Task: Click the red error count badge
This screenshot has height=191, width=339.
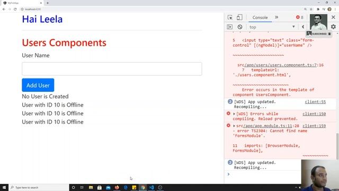Action: [300, 18]
